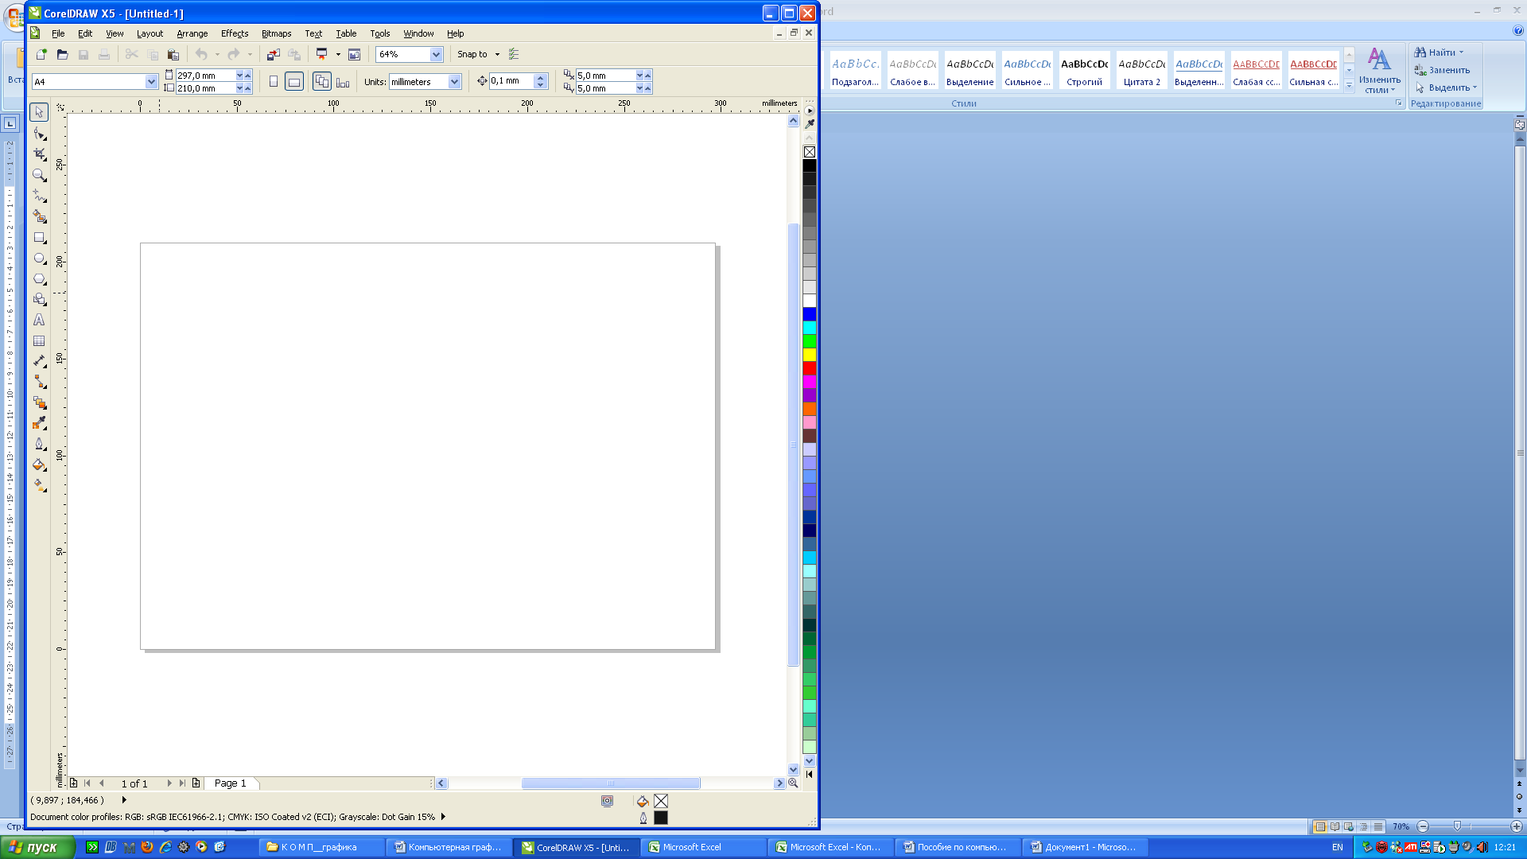Click the New document icon
The height and width of the screenshot is (859, 1527).
pos(41,54)
